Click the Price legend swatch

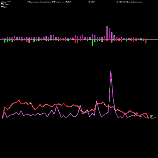point(2,7)
